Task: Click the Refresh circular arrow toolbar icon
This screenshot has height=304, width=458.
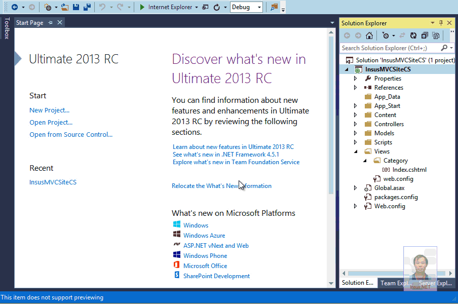Action: (217, 7)
